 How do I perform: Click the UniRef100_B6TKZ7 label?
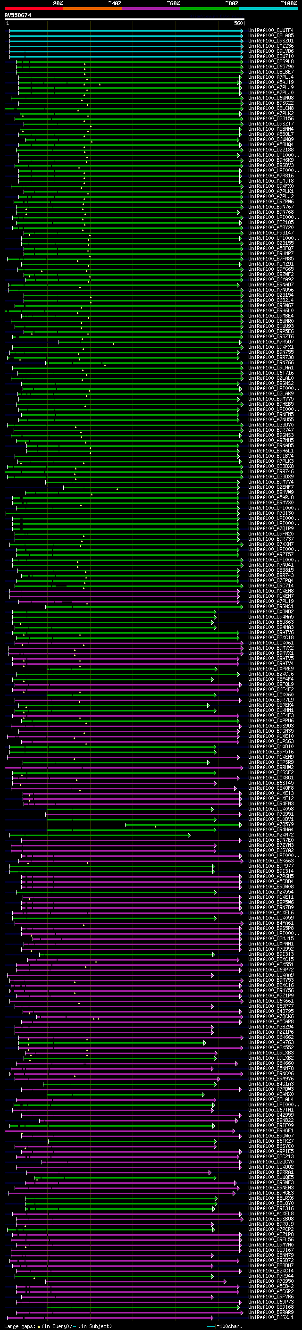pos(271,1141)
